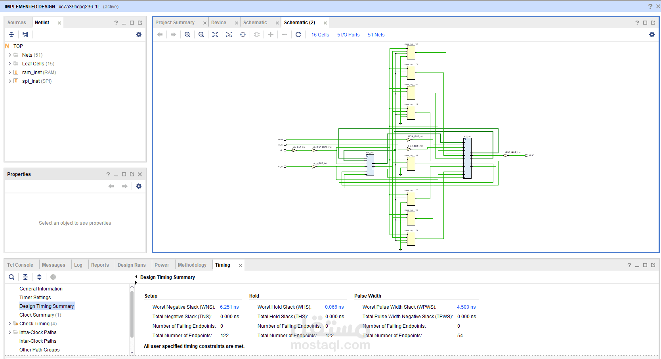The image size is (661, 359).
Task: Open the Methodology tab
Action: pyautogui.click(x=192, y=265)
